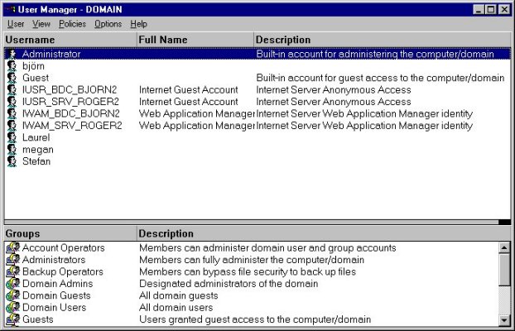
Task: Click the groups list scrollbar thumb
Action: coord(504,270)
